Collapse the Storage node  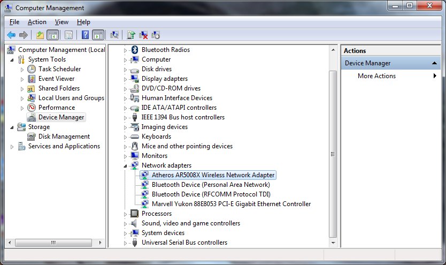[12, 127]
